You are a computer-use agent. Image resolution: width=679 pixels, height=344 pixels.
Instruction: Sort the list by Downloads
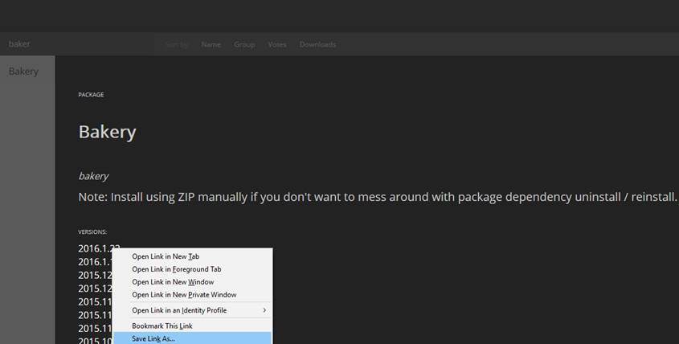pos(317,44)
